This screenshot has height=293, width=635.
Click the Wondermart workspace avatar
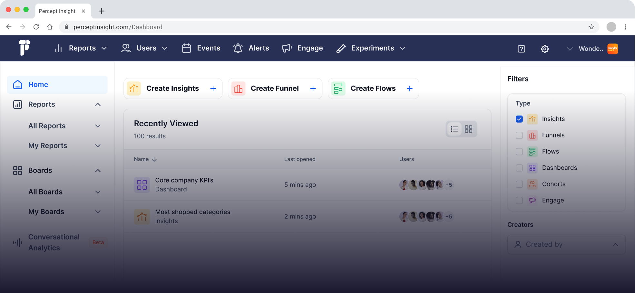[x=612, y=49]
